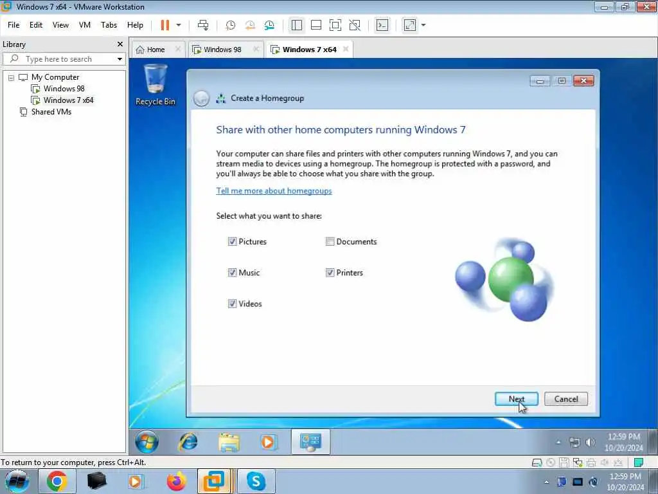658x494 pixels.
Task: Open the power options dropdown arrow next to Pause
Action: point(179,25)
